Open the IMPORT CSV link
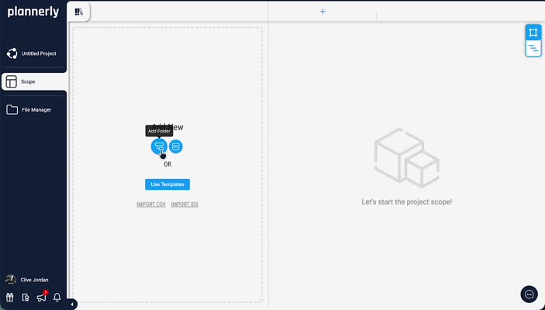 [x=151, y=205]
